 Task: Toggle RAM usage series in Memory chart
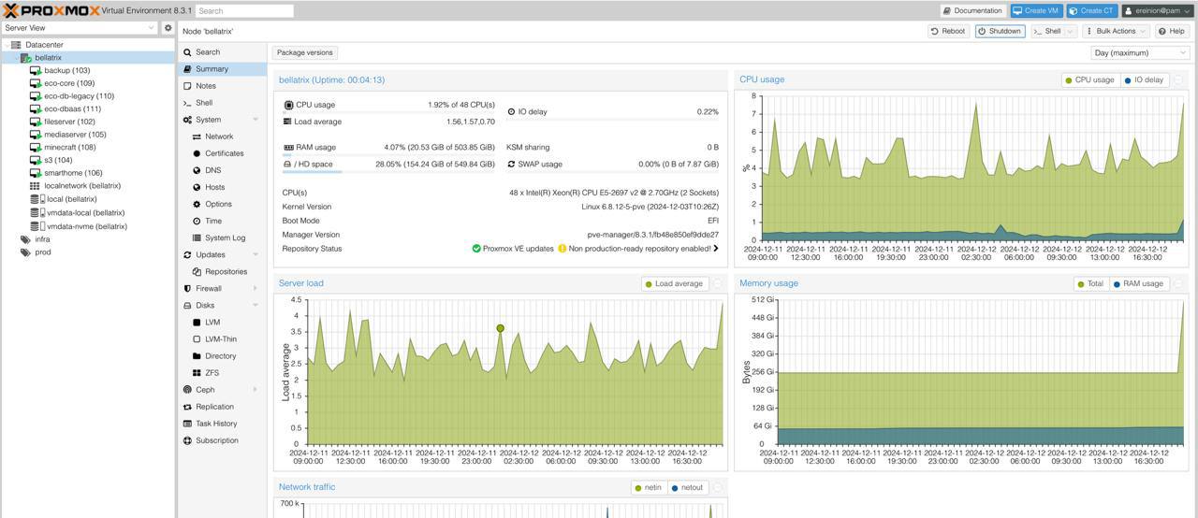1137,284
